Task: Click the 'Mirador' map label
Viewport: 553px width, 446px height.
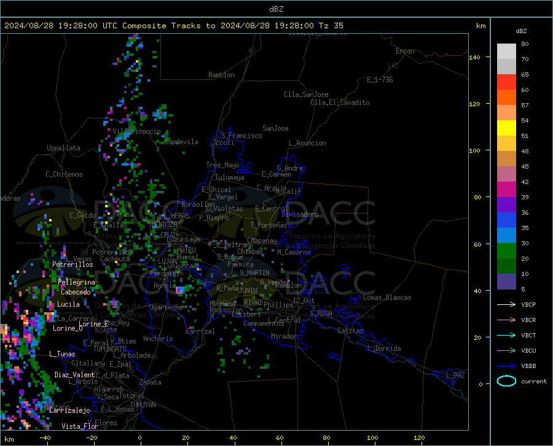Action: click(x=284, y=336)
